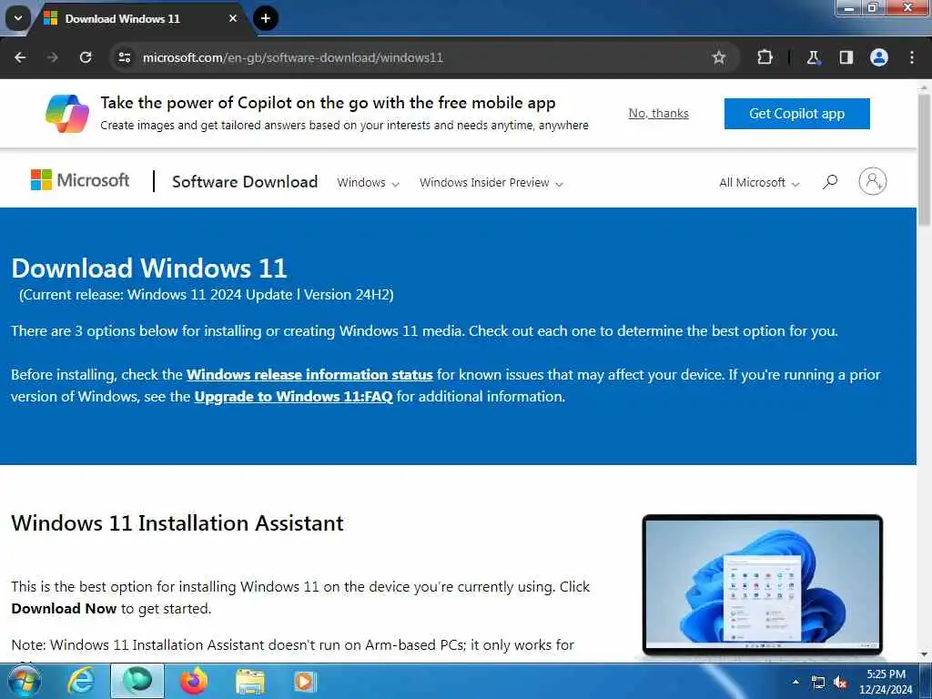Viewport: 932px width, 699px height.
Task: Open the media player taskbar icon
Action: 305,681
